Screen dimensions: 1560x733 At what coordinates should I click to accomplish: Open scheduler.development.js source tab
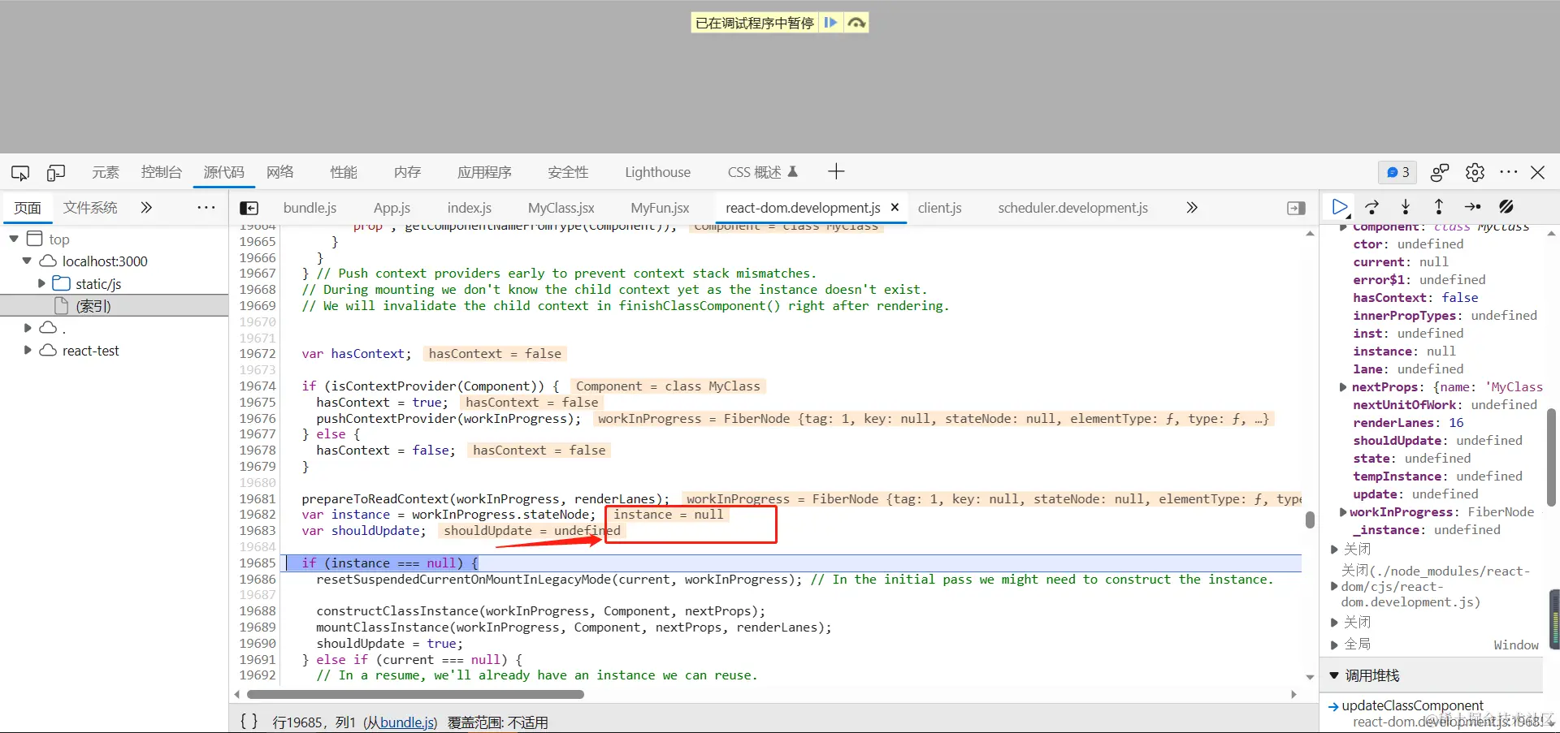point(1073,208)
